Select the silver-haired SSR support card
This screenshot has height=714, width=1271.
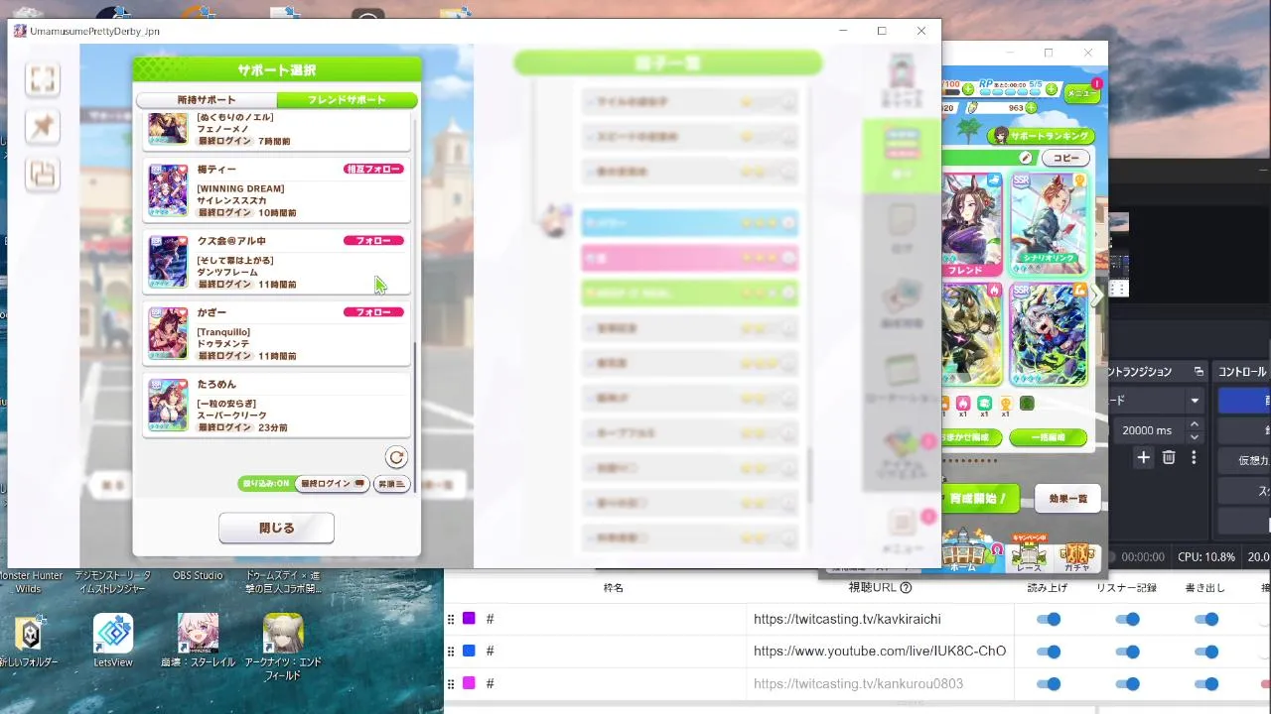click(x=1049, y=333)
